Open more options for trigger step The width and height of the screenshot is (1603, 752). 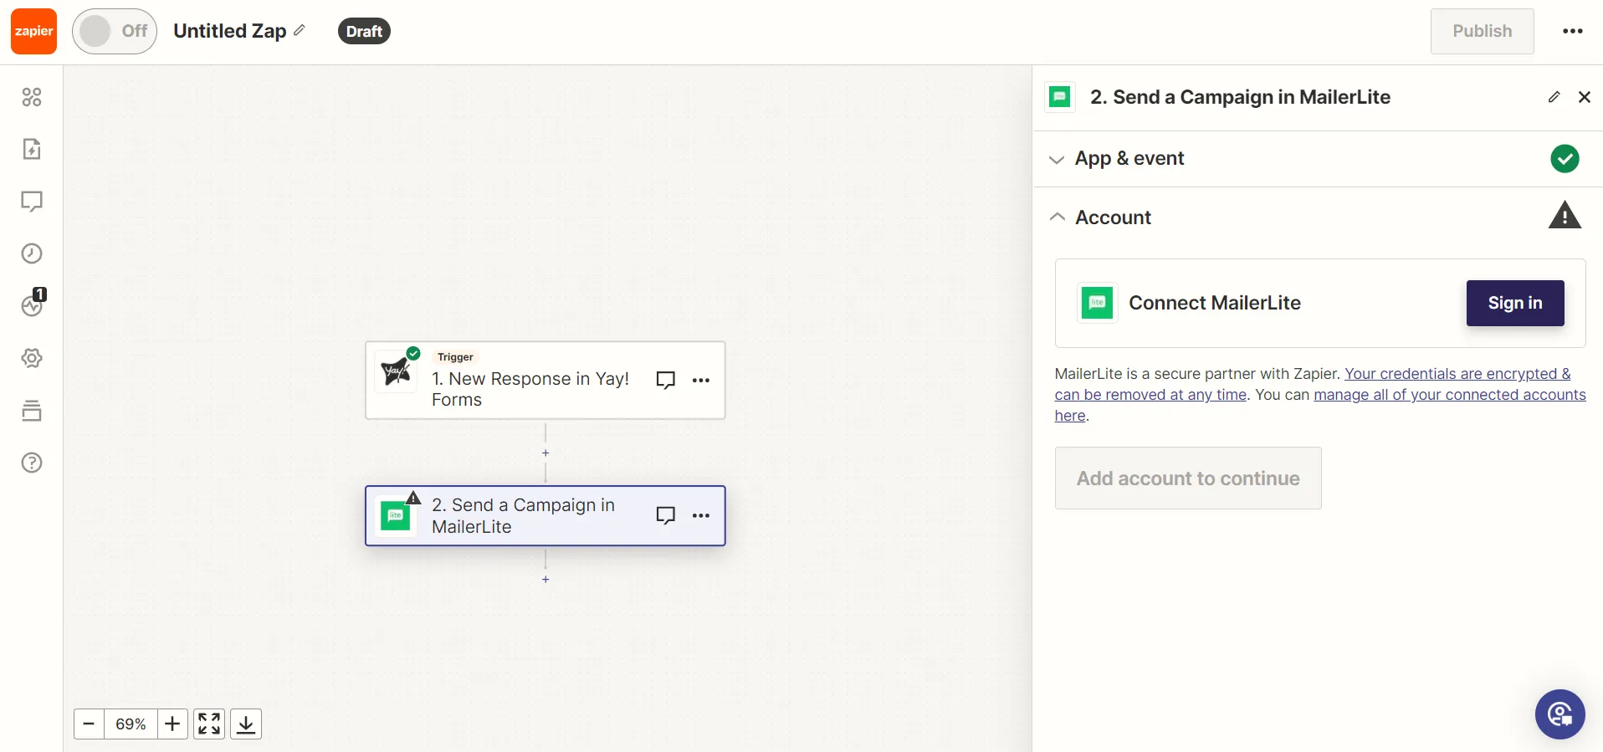tap(701, 380)
